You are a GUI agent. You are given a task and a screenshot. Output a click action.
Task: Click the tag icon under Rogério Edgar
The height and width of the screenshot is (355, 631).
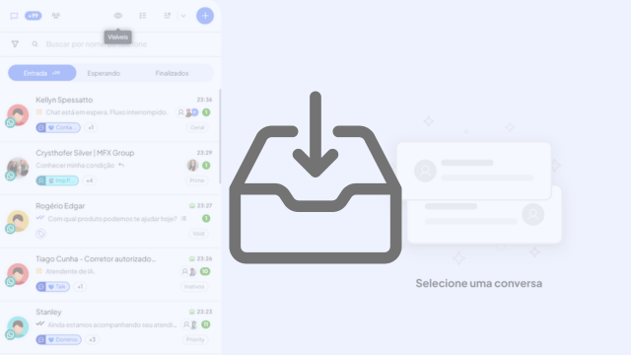[x=40, y=234]
